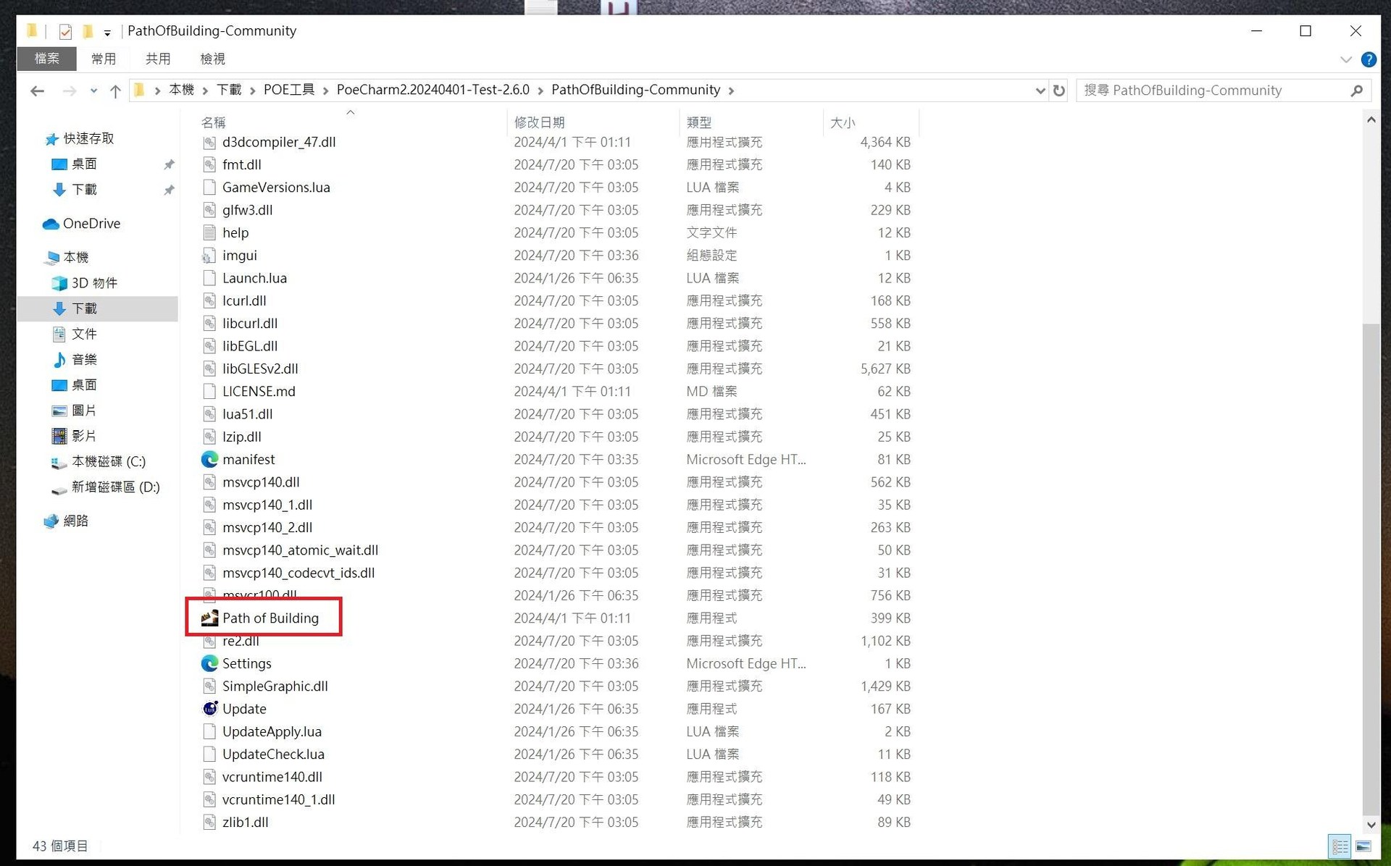The height and width of the screenshot is (866, 1391).
Task: Open 音樂 folder in the sidebar
Action: pos(75,359)
